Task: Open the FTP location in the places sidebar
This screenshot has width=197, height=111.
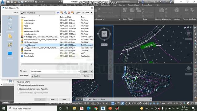Action: (10, 46)
